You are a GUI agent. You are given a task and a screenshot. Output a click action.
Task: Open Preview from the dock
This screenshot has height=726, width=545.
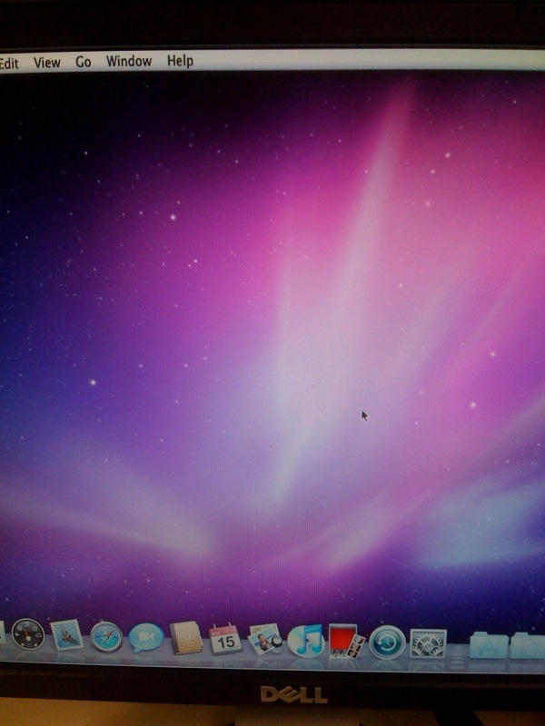[x=266, y=641]
